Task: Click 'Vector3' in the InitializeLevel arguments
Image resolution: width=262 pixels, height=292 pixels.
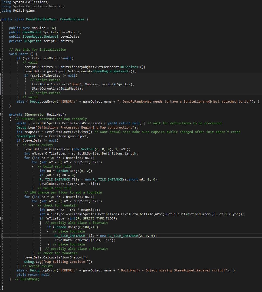Action: [88, 149]
